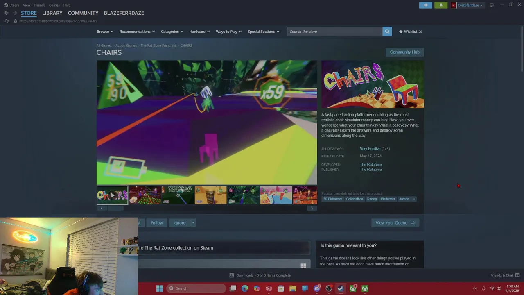This screenshot has width=524, height=295.
Task: Launch Microsoft Edge from the taskbar
Action: 245,288
